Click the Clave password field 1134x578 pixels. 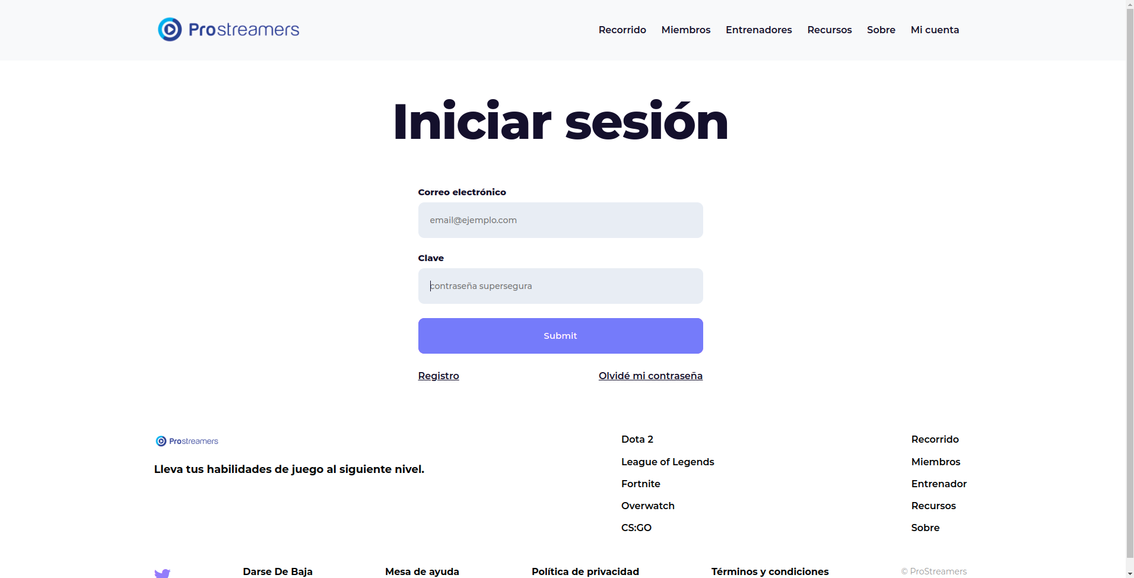coord(560,286)
